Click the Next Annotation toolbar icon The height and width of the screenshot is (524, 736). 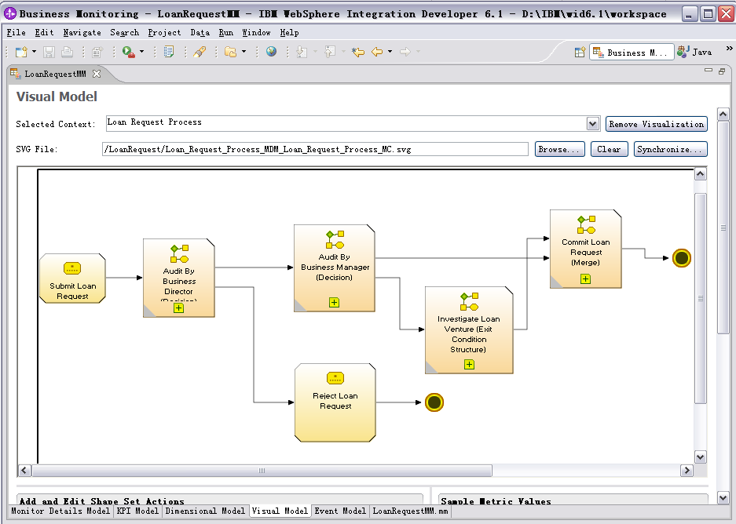(302, 52)
